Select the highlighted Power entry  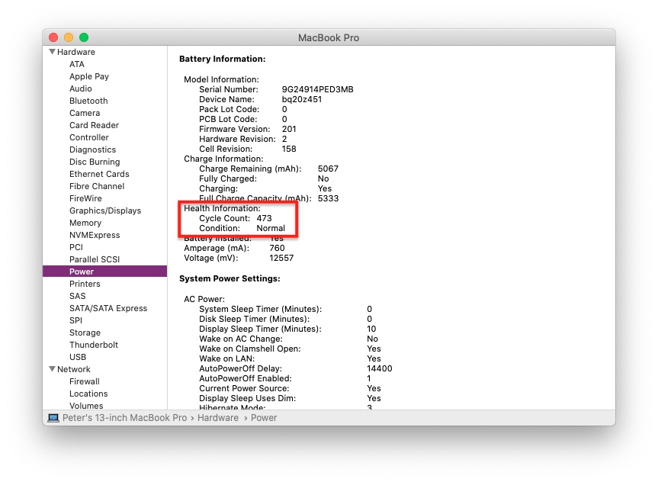[105, 272]
